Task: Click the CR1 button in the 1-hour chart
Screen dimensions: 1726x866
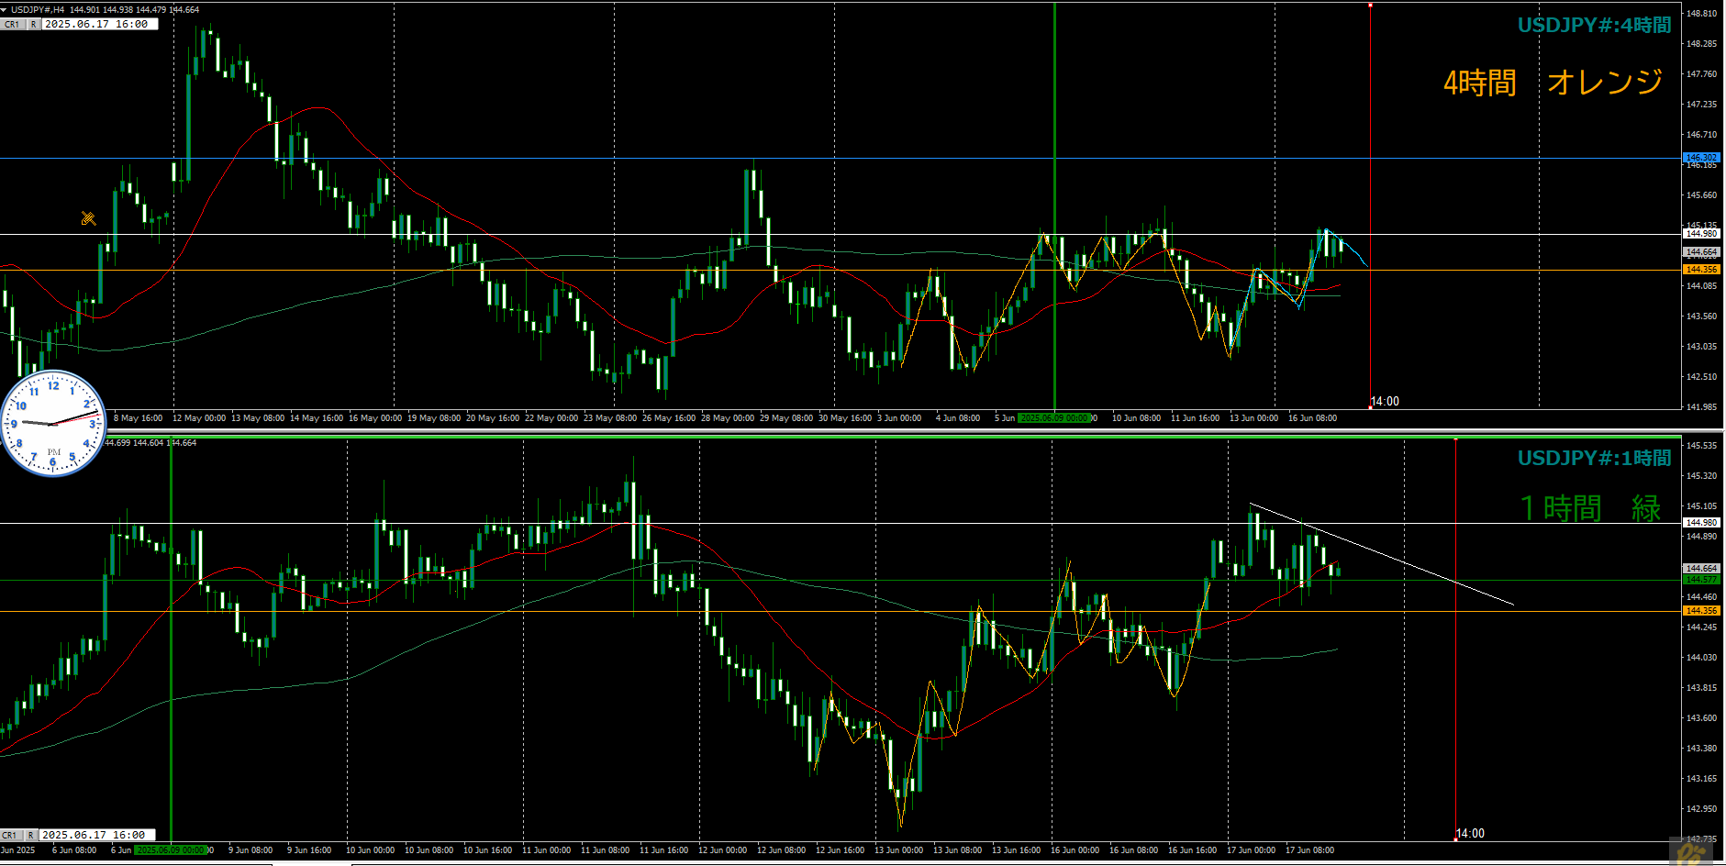Action: coord(10,835)
